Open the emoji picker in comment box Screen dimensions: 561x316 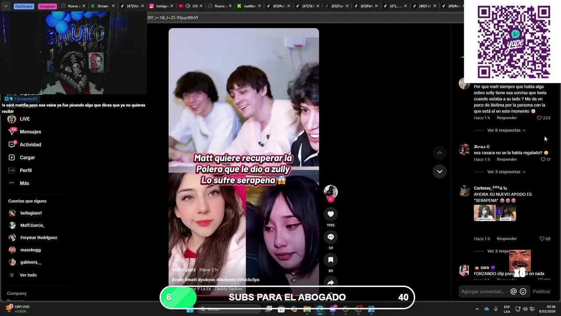point(523,291)
